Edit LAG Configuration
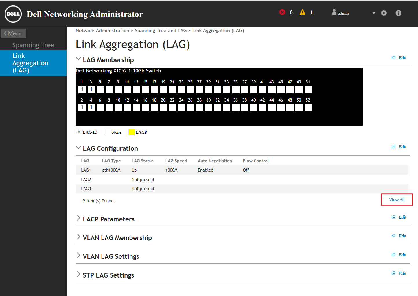The width and height of the screenshot is (418, 296). 402,147
